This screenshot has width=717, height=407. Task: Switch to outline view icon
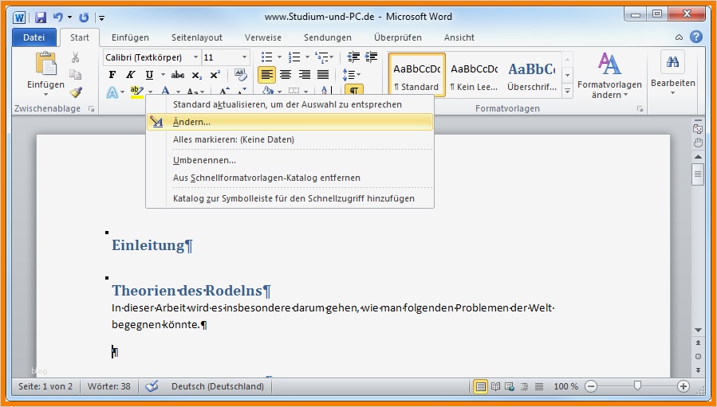pyautogui.click(x=524, y=387)
